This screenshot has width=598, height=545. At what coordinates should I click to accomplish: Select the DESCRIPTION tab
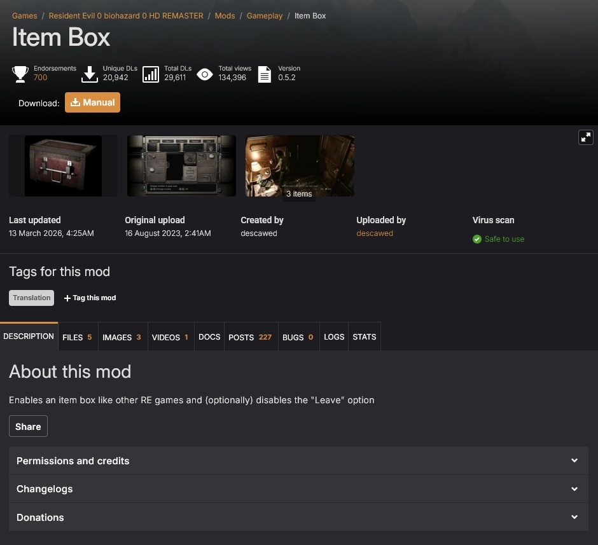coord(29,336)
